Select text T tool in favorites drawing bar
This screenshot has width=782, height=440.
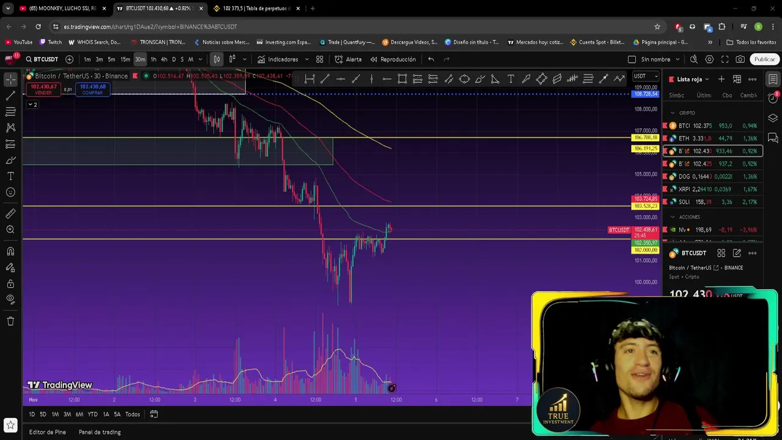[x=510, y=79]
